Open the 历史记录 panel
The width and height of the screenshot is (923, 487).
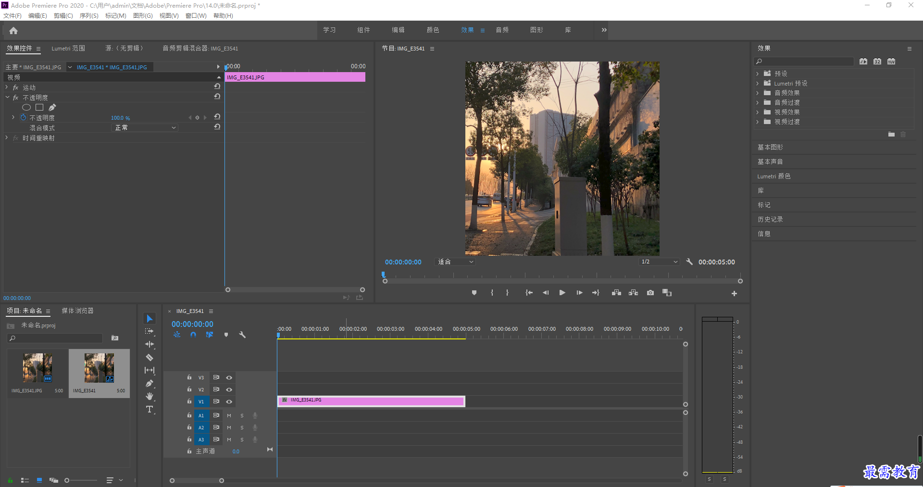[x=770, y=219]
